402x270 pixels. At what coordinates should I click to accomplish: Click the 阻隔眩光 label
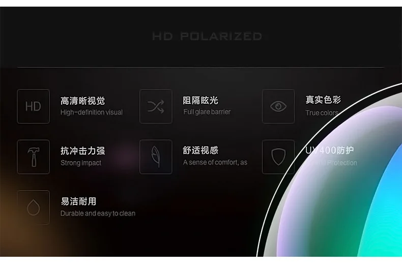[200, 100]
